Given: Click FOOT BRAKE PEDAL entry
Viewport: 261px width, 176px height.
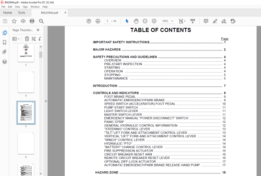Looking at the screenshot, I should 120,96.
